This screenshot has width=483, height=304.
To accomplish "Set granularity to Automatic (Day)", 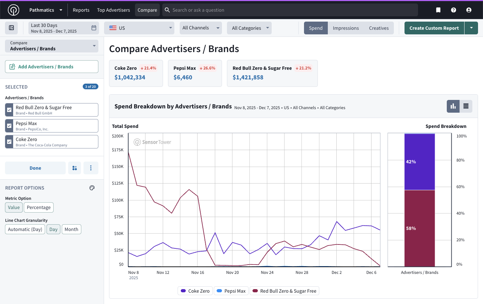I will tap(25, 229).
